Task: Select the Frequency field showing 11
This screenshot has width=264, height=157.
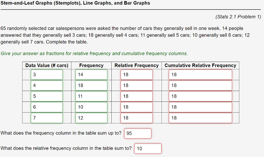Action: click(x=91, y=96)
